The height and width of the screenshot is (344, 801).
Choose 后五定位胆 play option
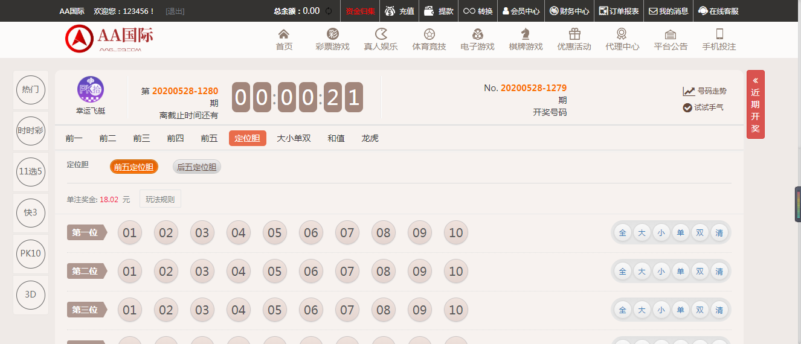tap(197, 167)
